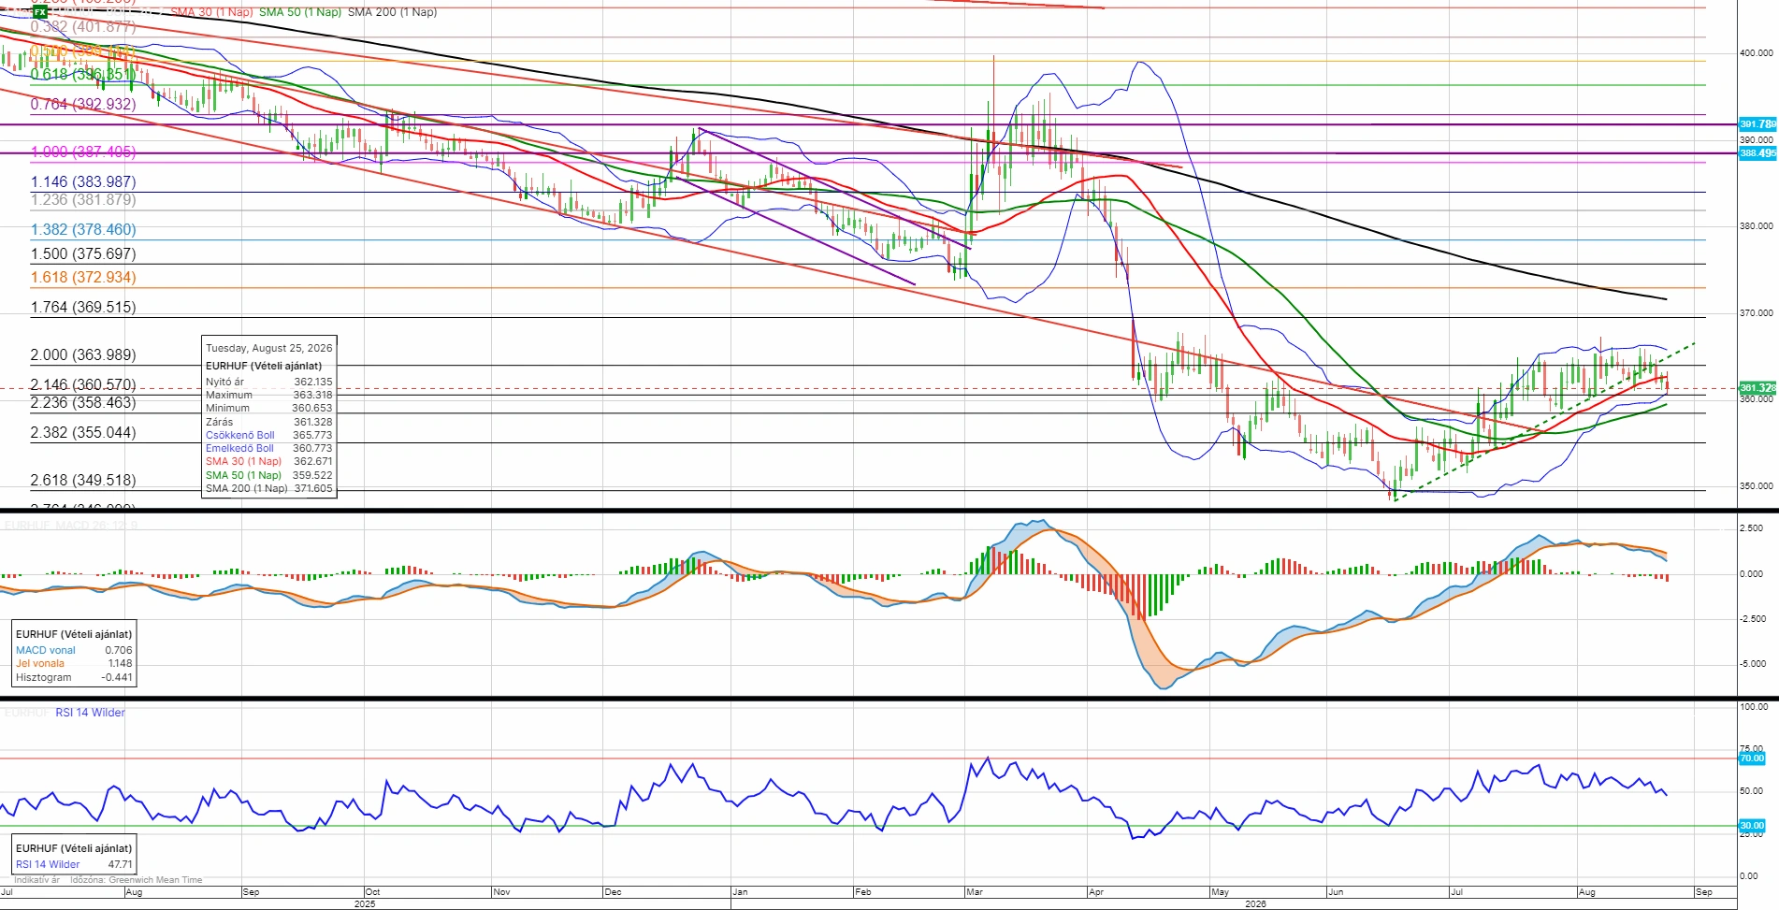This screenshot has width=1779, height=910.
Task: Select the 1.764 (369.515) Fibonacci label
Action: [x=83, y=308]
